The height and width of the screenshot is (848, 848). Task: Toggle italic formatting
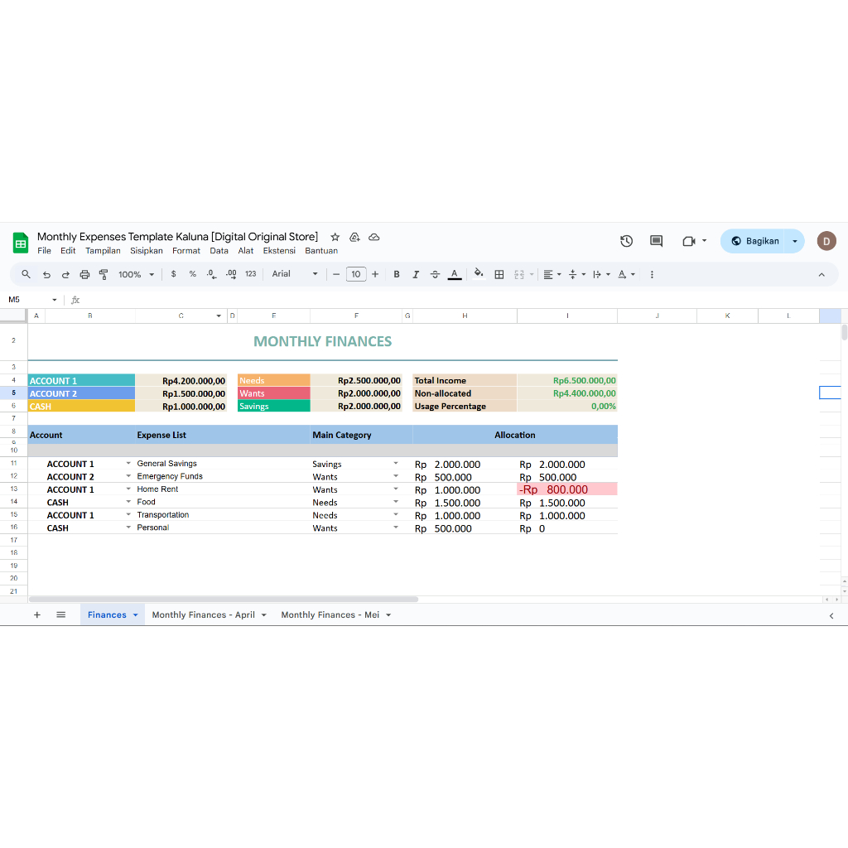coord(415,274)
